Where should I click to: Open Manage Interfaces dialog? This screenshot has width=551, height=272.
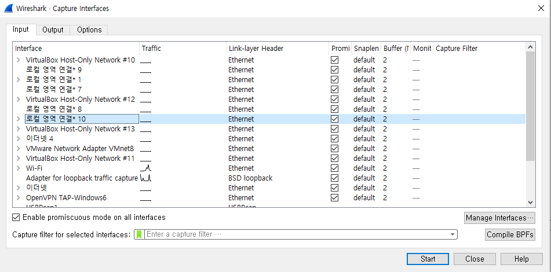point(499,218)
